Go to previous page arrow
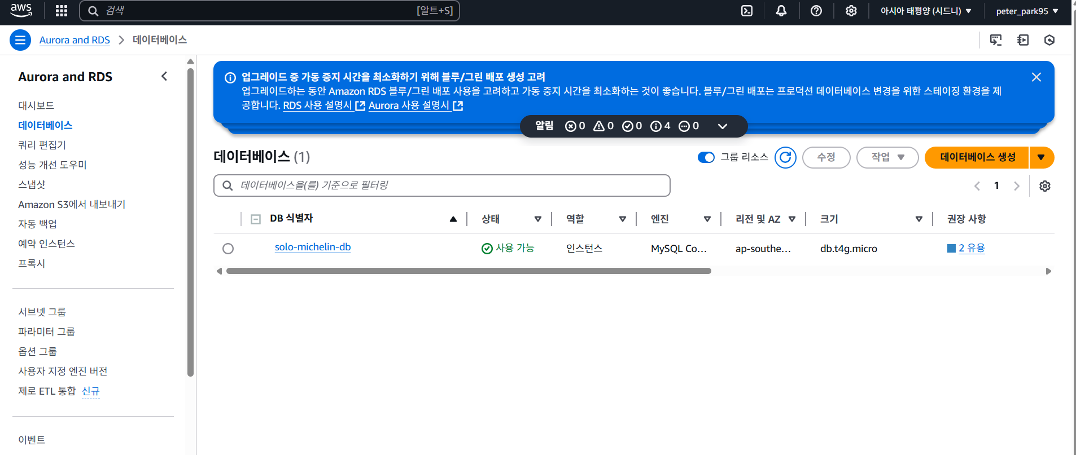Image resolution: width=1076 pixels, height=455 pixels. pos(977,186)
